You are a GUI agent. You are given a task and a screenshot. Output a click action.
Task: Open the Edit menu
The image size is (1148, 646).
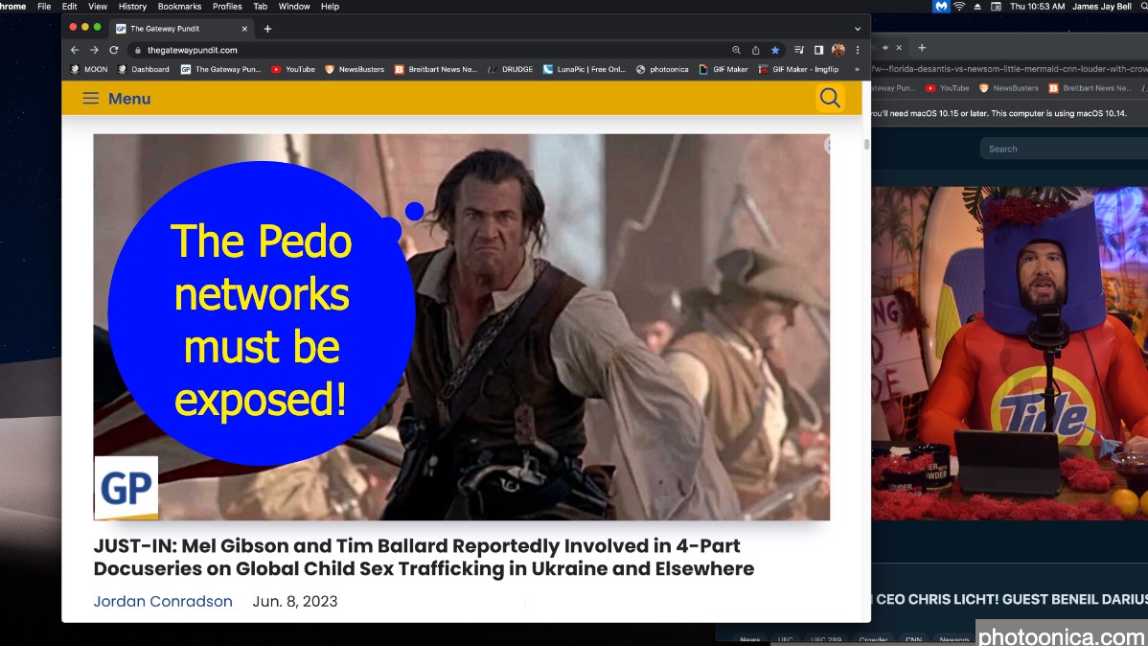click(x=70, y=7)
